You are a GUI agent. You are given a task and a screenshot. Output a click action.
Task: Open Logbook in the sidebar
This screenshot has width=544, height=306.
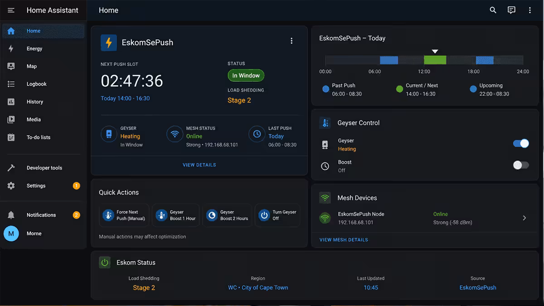44,84
